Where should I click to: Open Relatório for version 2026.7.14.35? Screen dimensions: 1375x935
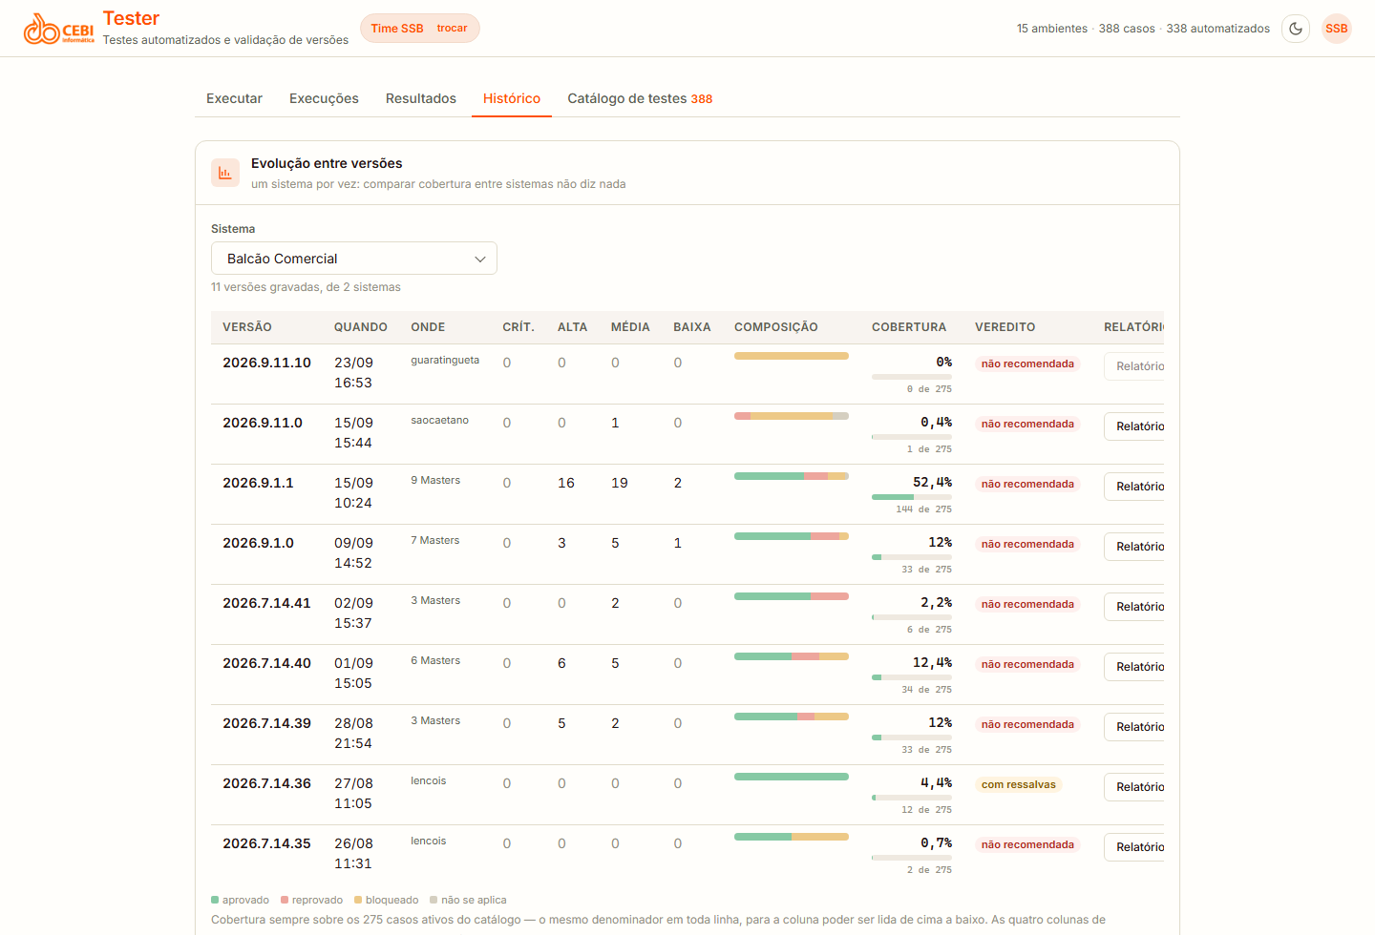(1134, 847)
